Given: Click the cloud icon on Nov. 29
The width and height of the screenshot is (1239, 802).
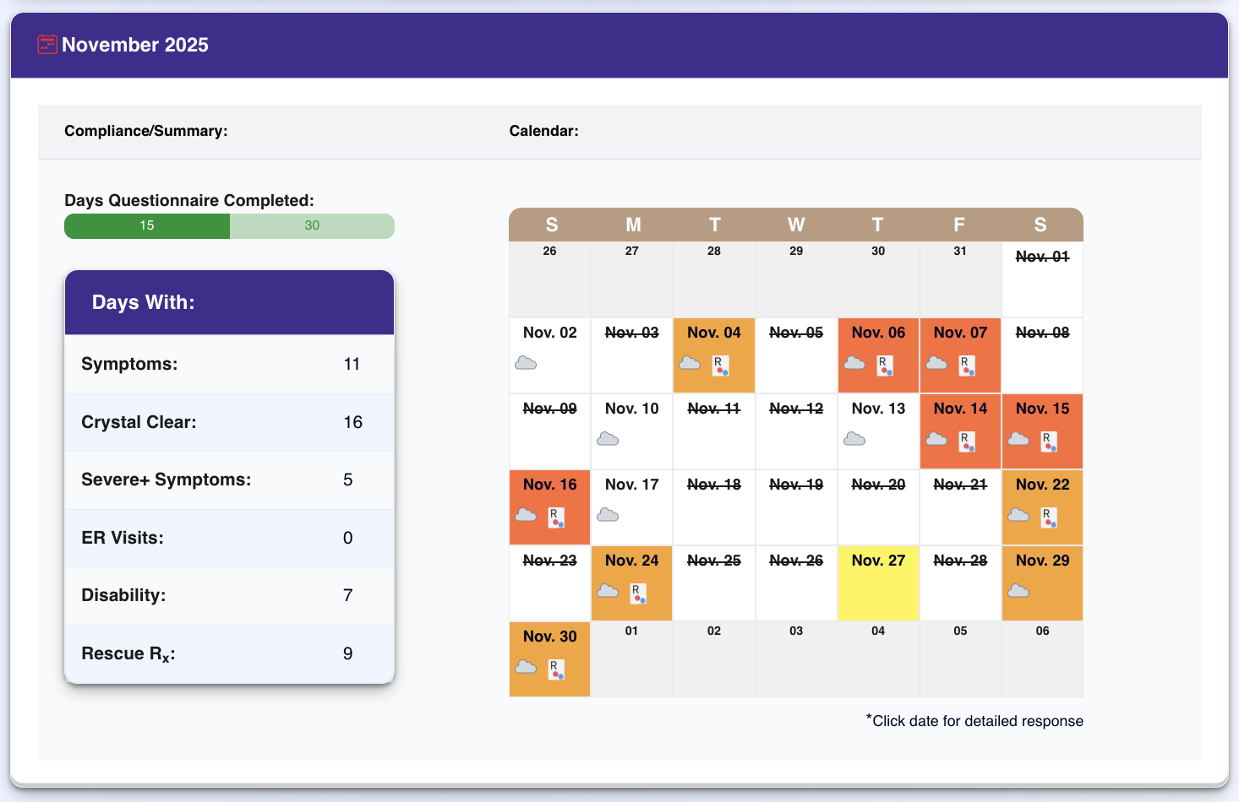Looking at the screenshot, I should pos(1018,591).
